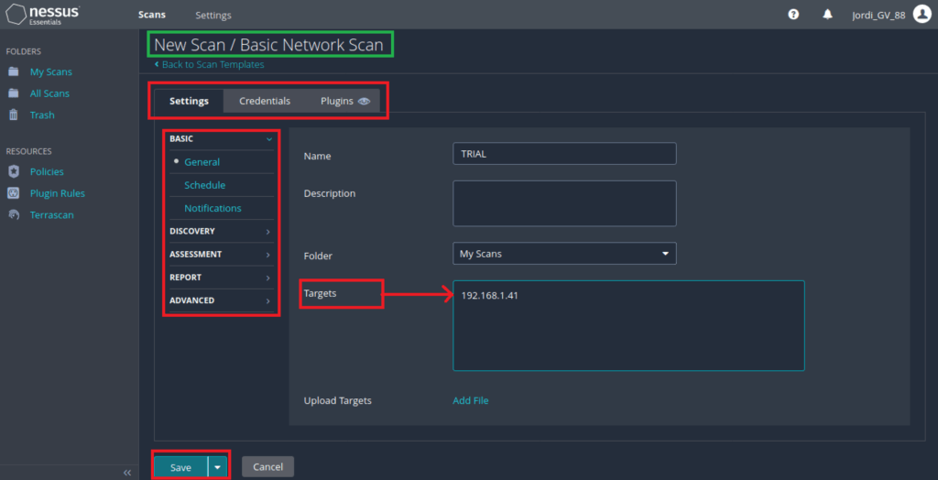Click the Plugin Rules icon
The width and height of the screenshot is (938, 480).
tap(13, 193)
